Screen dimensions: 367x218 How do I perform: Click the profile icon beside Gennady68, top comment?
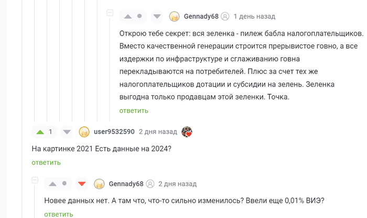225,17
